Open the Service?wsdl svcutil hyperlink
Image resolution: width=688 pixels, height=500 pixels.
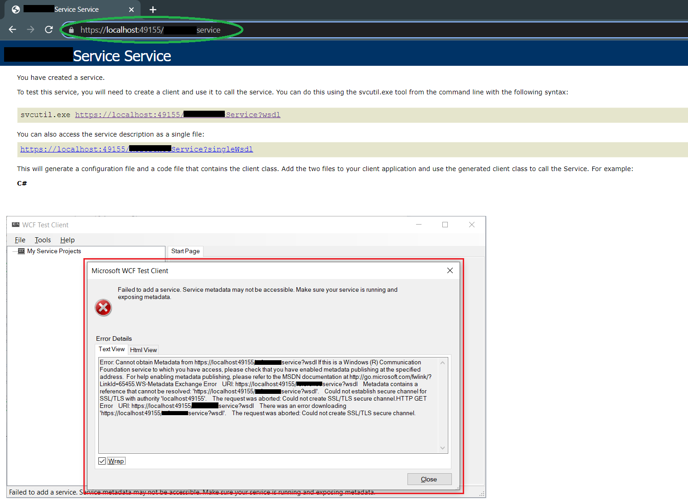coord(177,115)
